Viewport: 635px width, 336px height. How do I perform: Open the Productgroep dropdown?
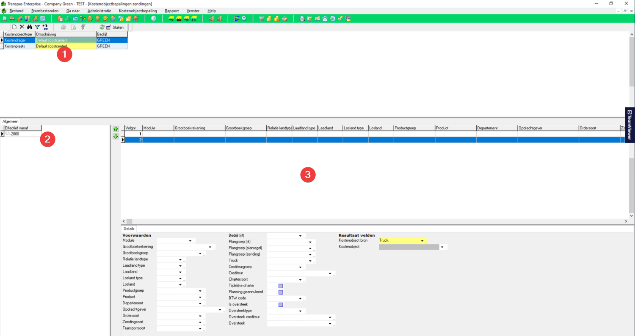click(200, 291)
